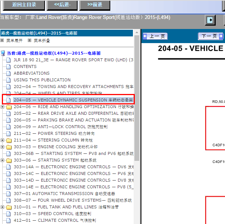Collapse the tree via 菜单折叠

click(x=42, y=40)
